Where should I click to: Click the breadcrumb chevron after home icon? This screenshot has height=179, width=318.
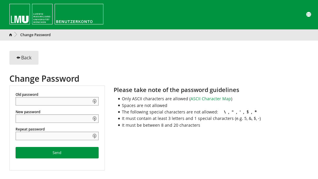16,34
